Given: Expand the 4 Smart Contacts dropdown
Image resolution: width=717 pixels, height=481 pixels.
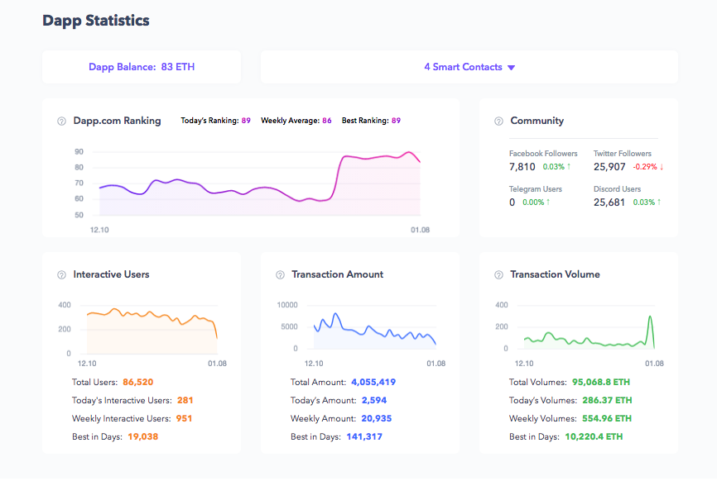Looking at the screenshot, I should click(x=469, y=67).
